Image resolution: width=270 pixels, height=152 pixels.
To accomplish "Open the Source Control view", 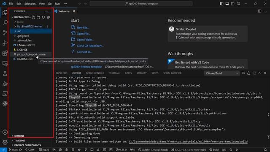I will click(5, 33).
